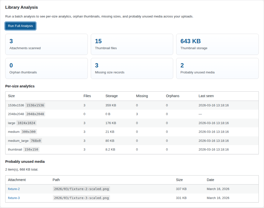Select the Attachments scanned stat card
The height and width of the screenshot is (208, 264).
(x=46, y=44)
